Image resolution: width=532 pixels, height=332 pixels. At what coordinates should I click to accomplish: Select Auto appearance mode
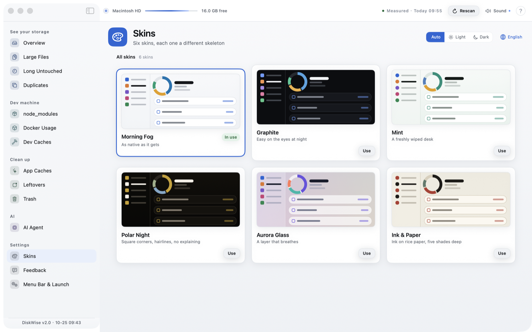point(436,37)
